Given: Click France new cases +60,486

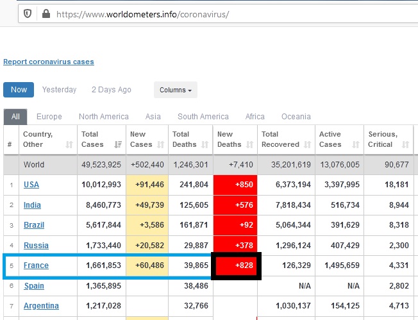Looking at the screenshot, I should coord(149,265).
